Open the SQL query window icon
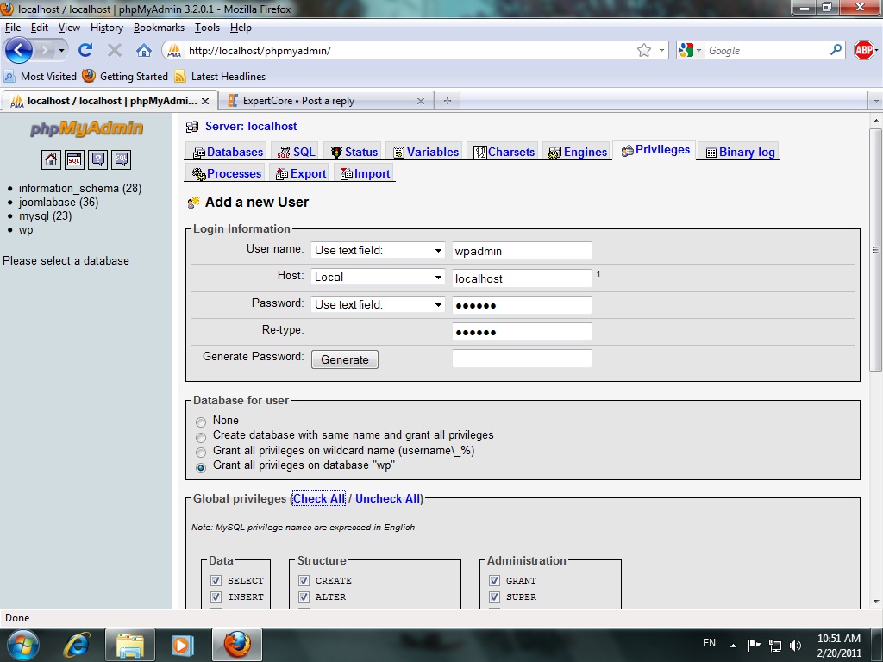The width and height of the screenshot is (883, 662). [74, 159]
